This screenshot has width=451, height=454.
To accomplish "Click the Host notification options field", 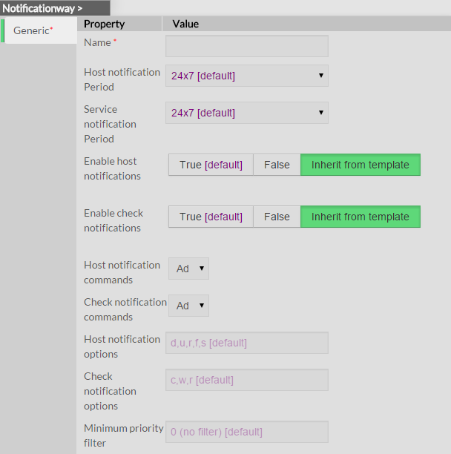I will [246, 343].
